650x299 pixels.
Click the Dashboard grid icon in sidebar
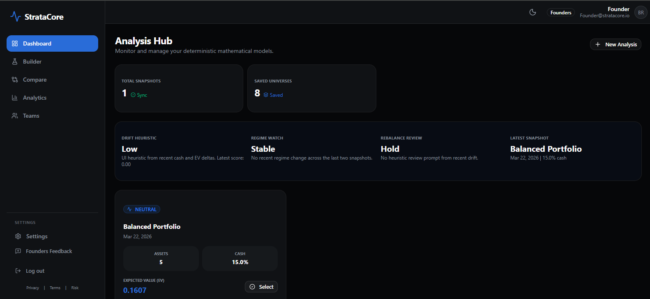pyautogui.click(x=15, y=43)
